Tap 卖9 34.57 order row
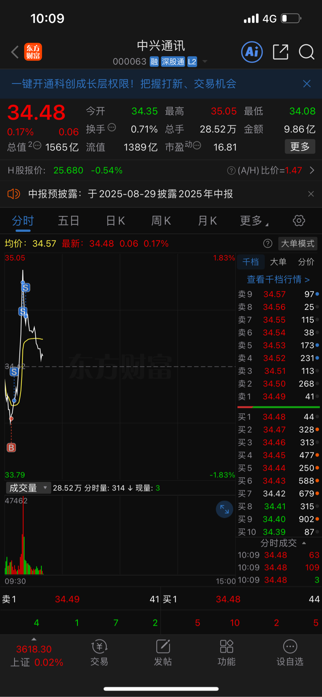Image resolution: width=322 pixels, height=697 pixels. (x=278, y=294)
